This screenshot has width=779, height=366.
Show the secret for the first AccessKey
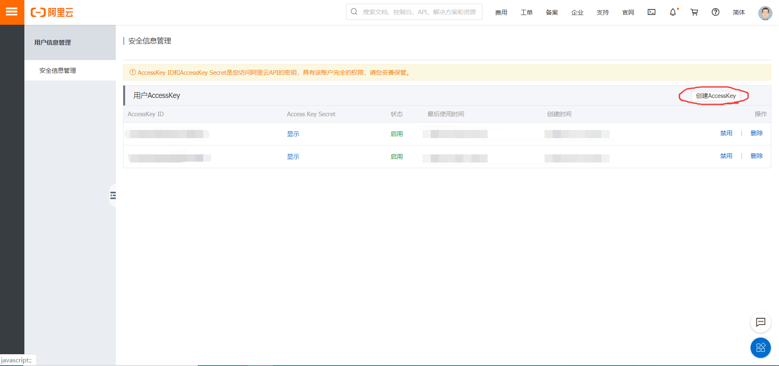tap(293, 134)
